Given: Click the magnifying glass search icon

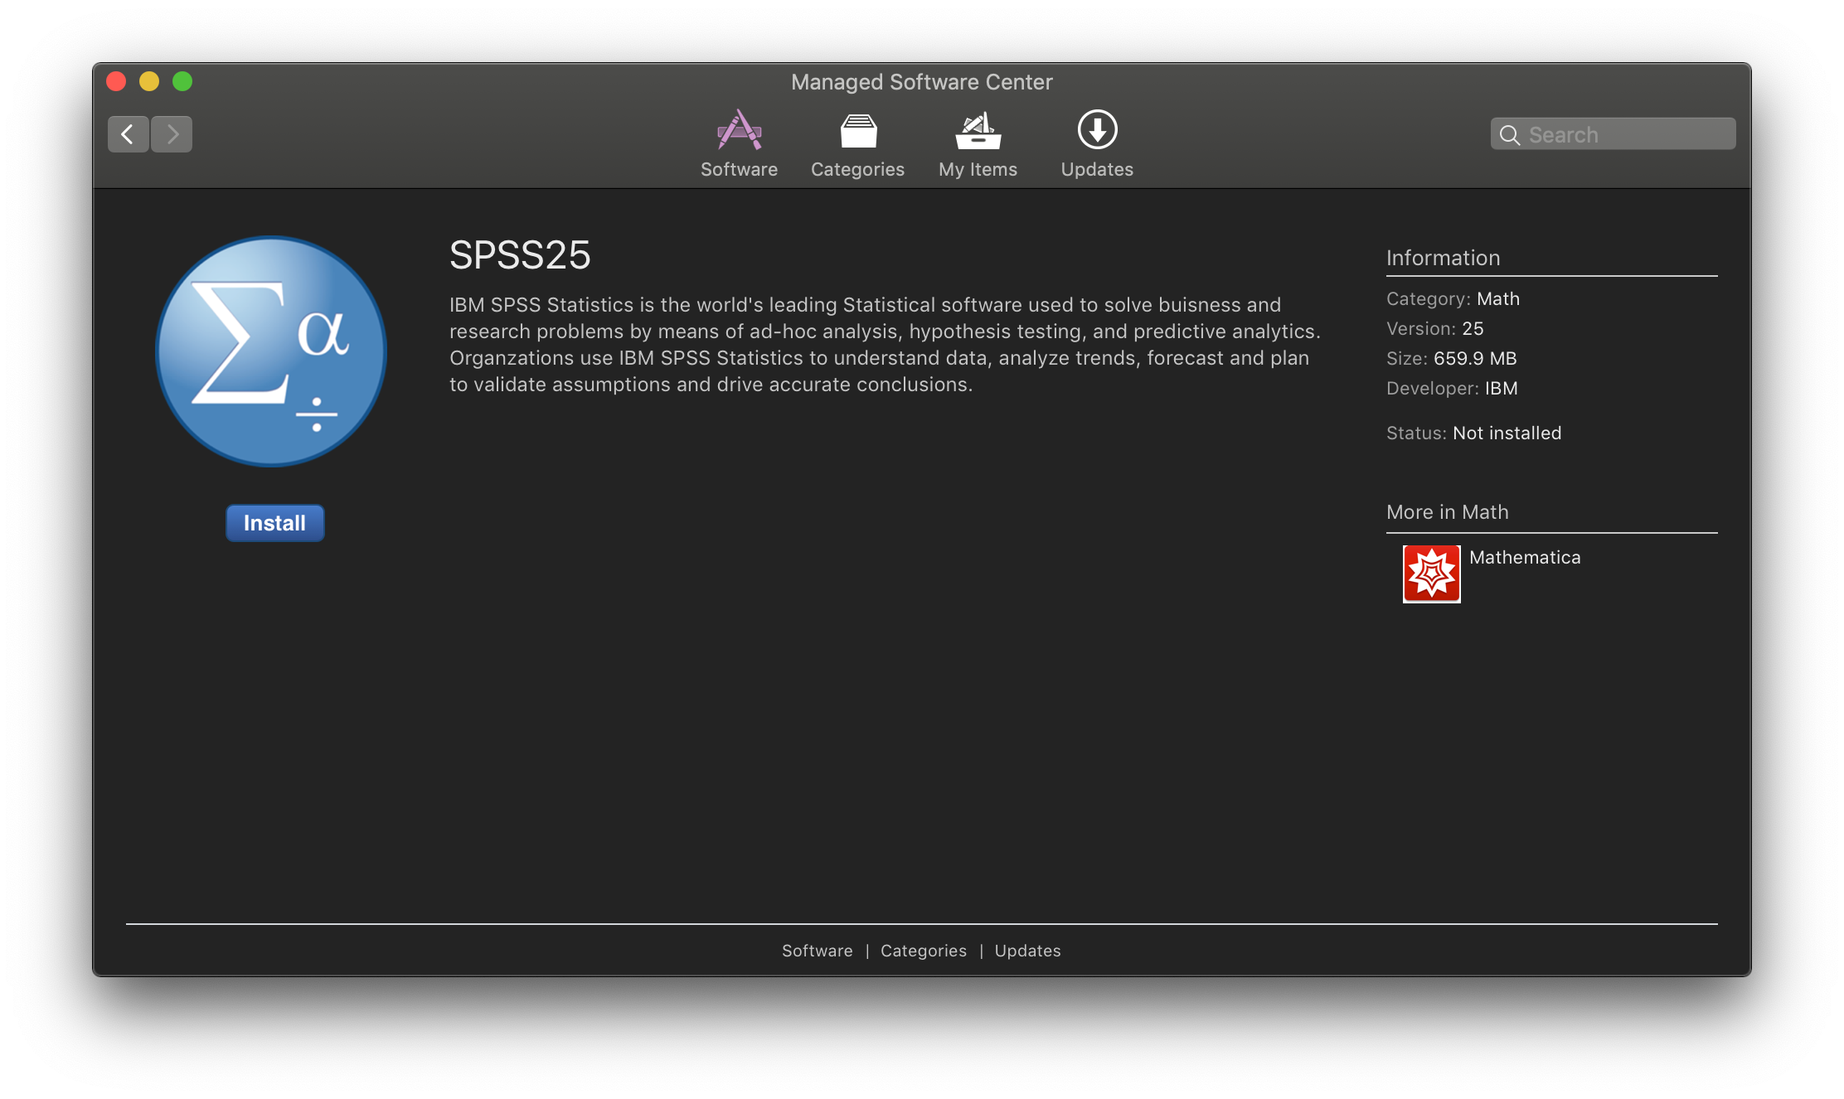Looking at the screenshot, I should (x=1510, y=135).
